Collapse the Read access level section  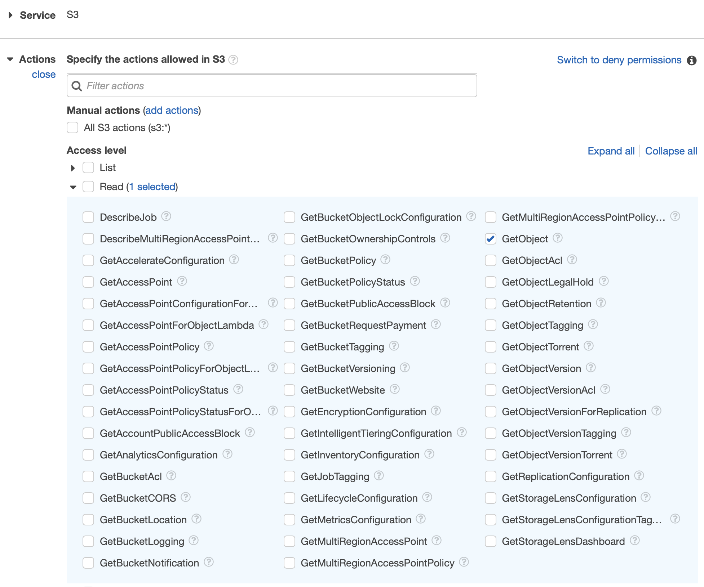[73, 187]
